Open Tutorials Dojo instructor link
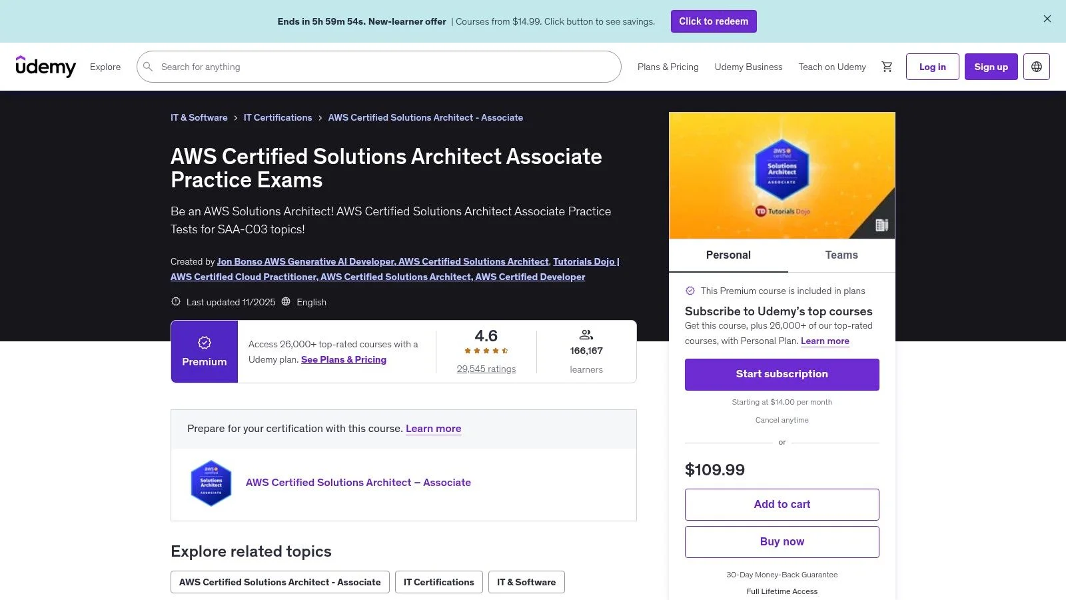The height and width of the screenshot is (600, 1066). pyautogui.click(x=395, y=269)
